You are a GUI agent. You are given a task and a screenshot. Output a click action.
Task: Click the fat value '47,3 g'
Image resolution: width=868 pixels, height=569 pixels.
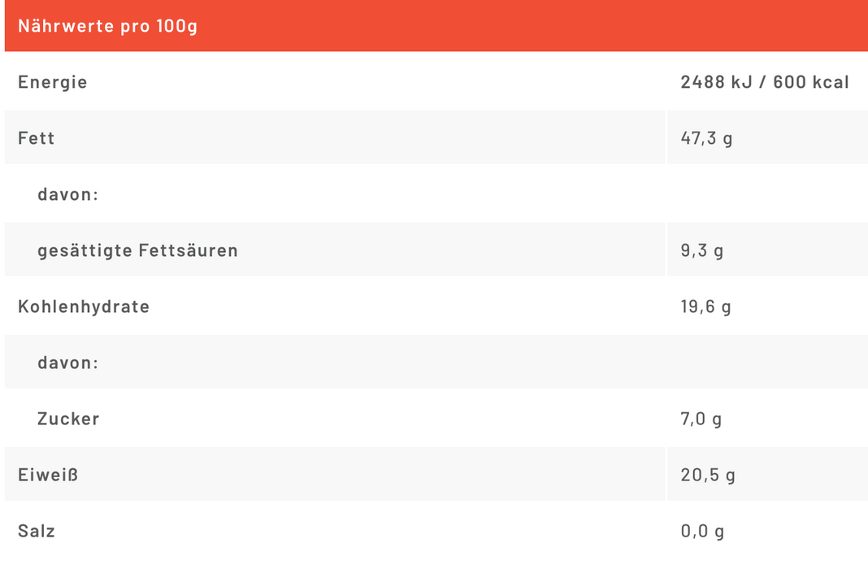tap(706, 138)
